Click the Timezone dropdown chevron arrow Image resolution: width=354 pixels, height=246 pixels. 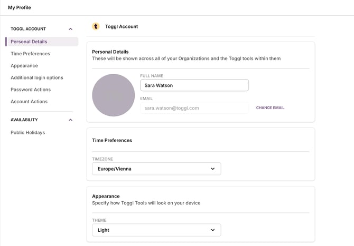point(213,169)
